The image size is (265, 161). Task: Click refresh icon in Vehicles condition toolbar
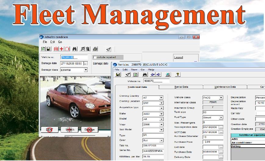[x=43, y=49]
